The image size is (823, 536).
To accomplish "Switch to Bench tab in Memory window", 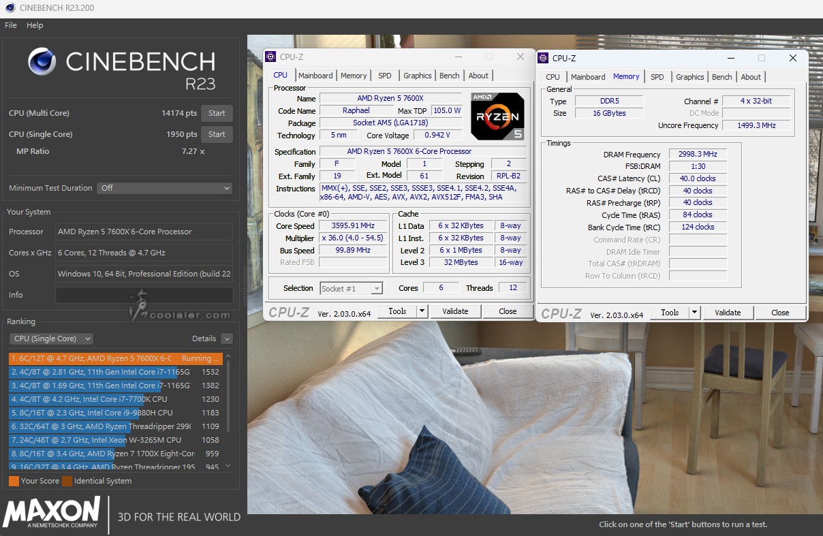I will 722,77.
